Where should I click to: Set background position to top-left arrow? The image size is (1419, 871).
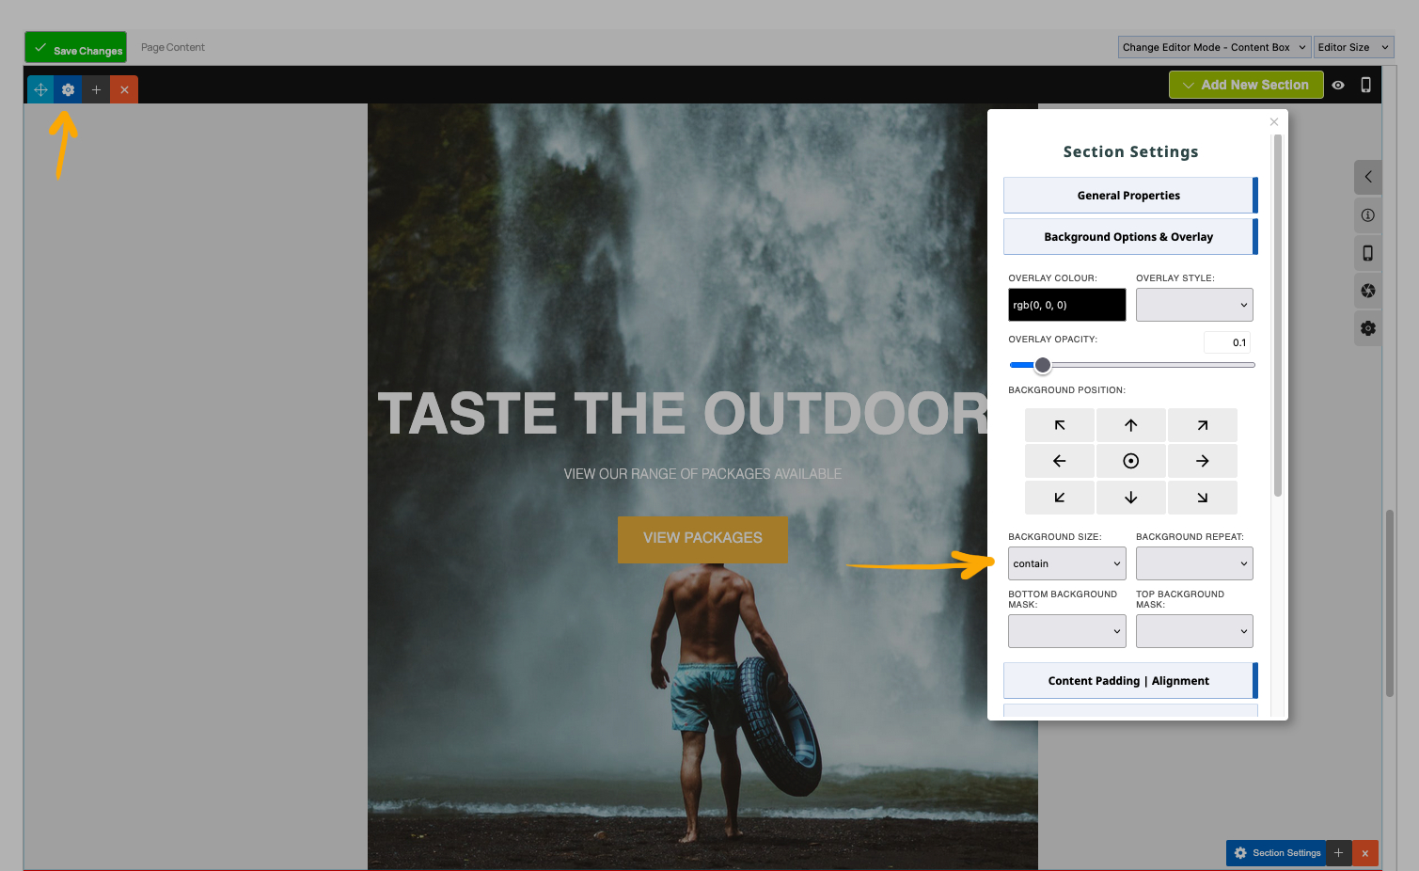click(1059, 425)
